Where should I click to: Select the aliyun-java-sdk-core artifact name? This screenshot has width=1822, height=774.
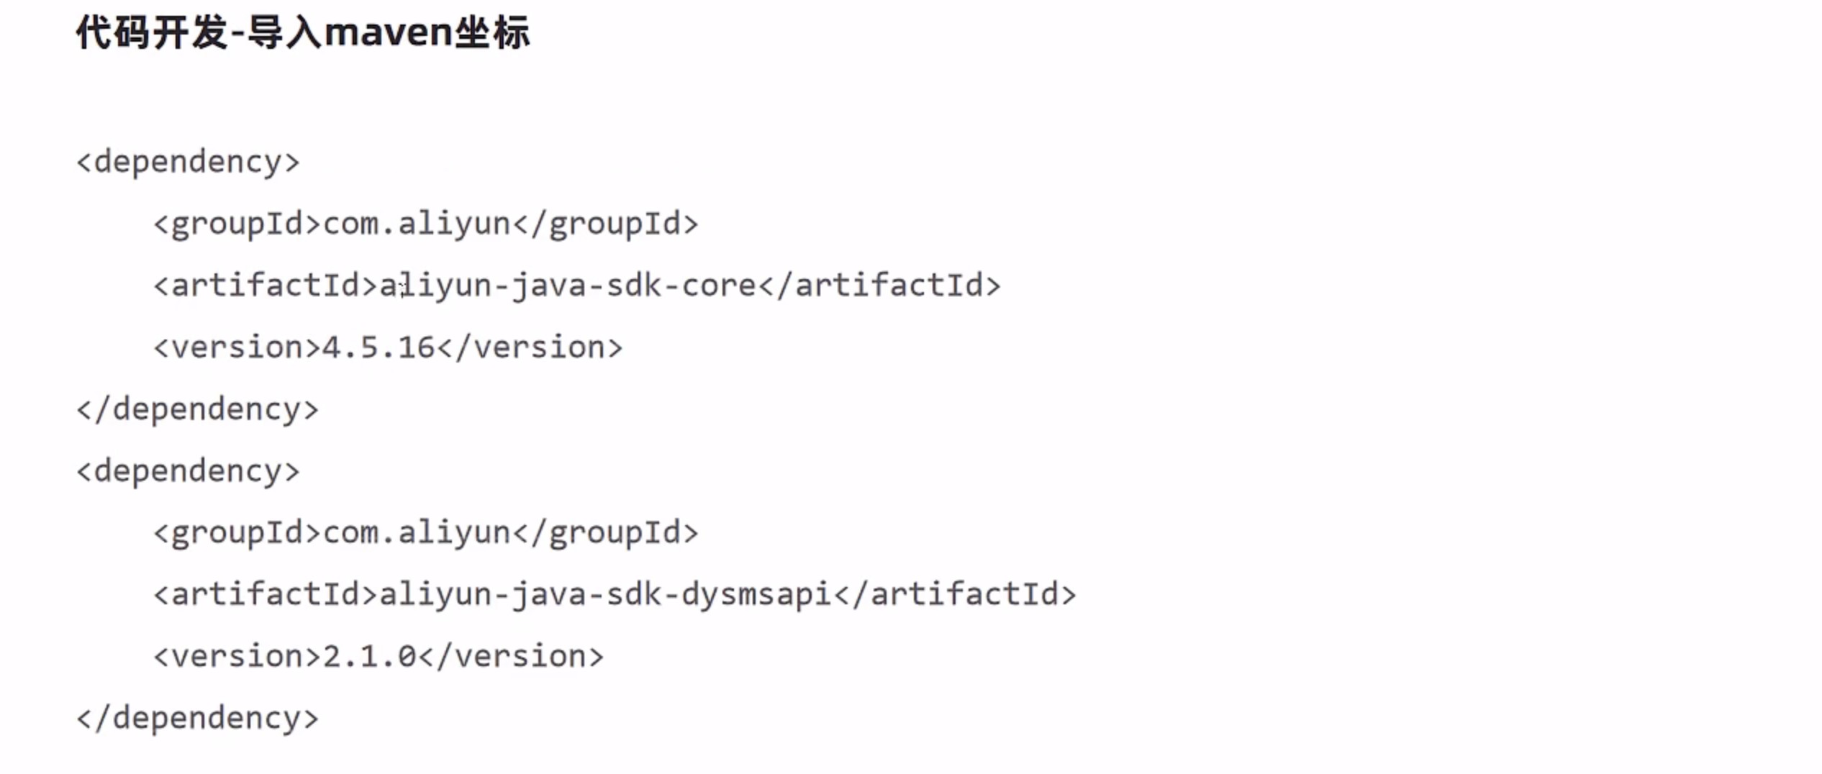568,286
